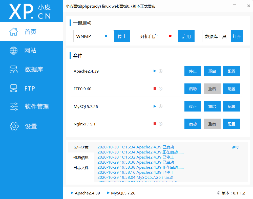Toggle autostart icon for Nginx1.15.11
This screenshot has width=253, height=199.
click(x=161, y=124)
